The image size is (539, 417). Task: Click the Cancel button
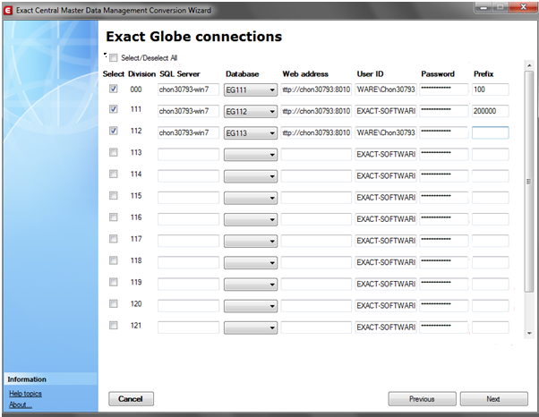(131, 399)
